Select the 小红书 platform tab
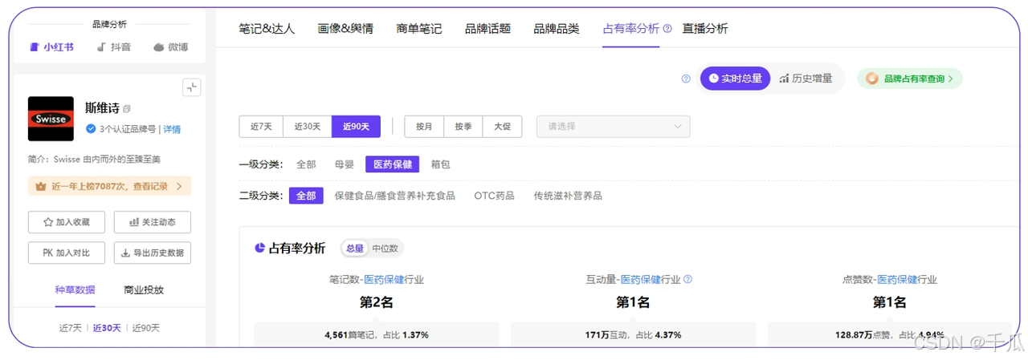This screenshot has width=1028, height=360. [x=51, y=47]
